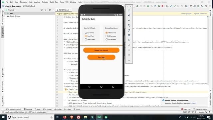This screenshot has height=120, width=213.
Task: Click the Windows Start button
Action: tap(3, 117)
